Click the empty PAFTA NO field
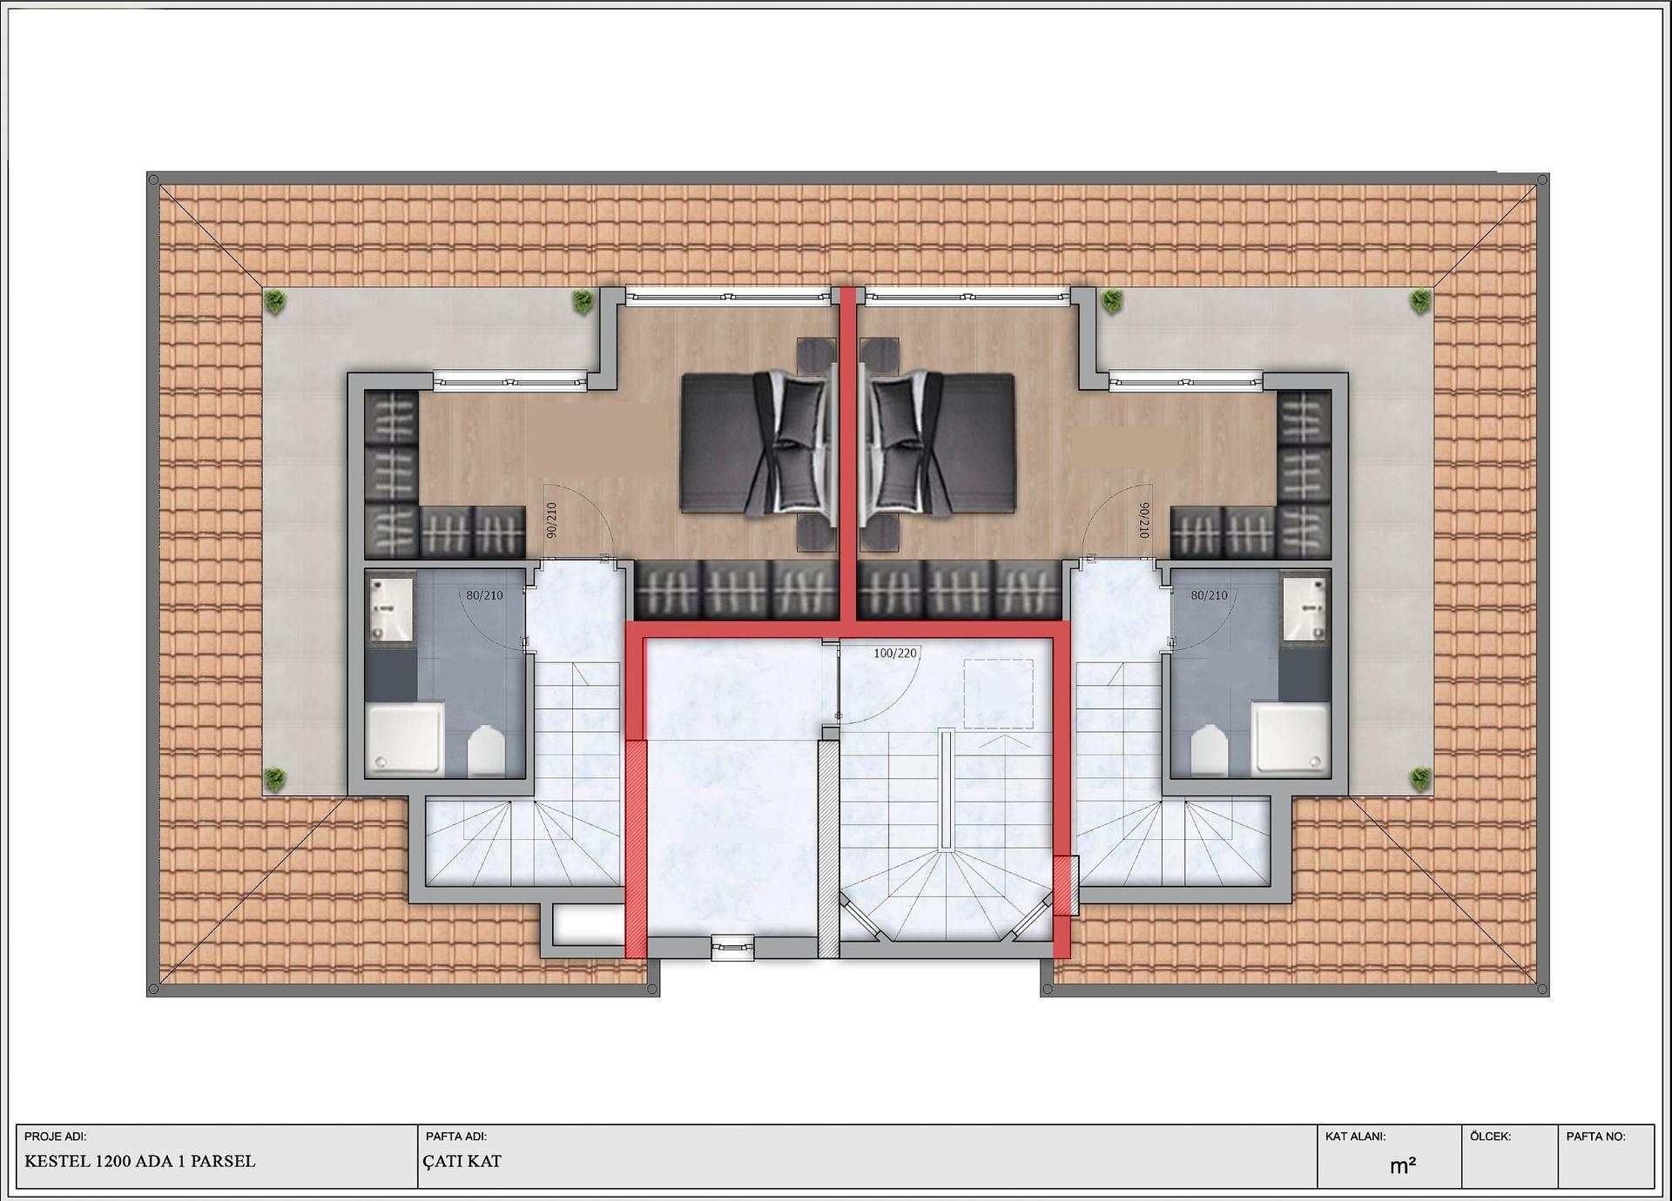 point(1605,1166)
